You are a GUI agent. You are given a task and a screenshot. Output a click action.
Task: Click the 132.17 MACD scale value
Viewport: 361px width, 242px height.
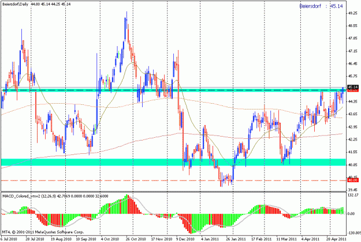pos(353,195)
